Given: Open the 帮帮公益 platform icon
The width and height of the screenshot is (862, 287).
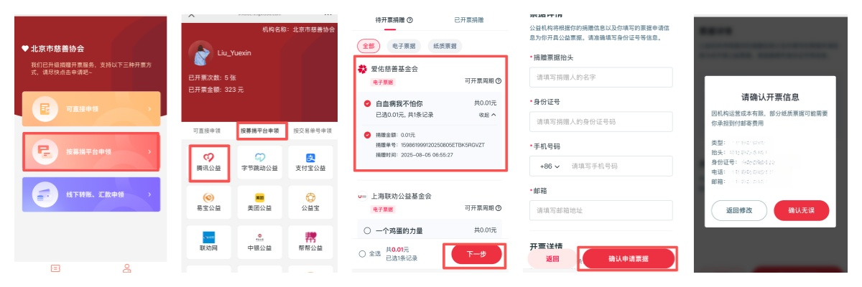Looking at the screenshot, I should [310, 243].
